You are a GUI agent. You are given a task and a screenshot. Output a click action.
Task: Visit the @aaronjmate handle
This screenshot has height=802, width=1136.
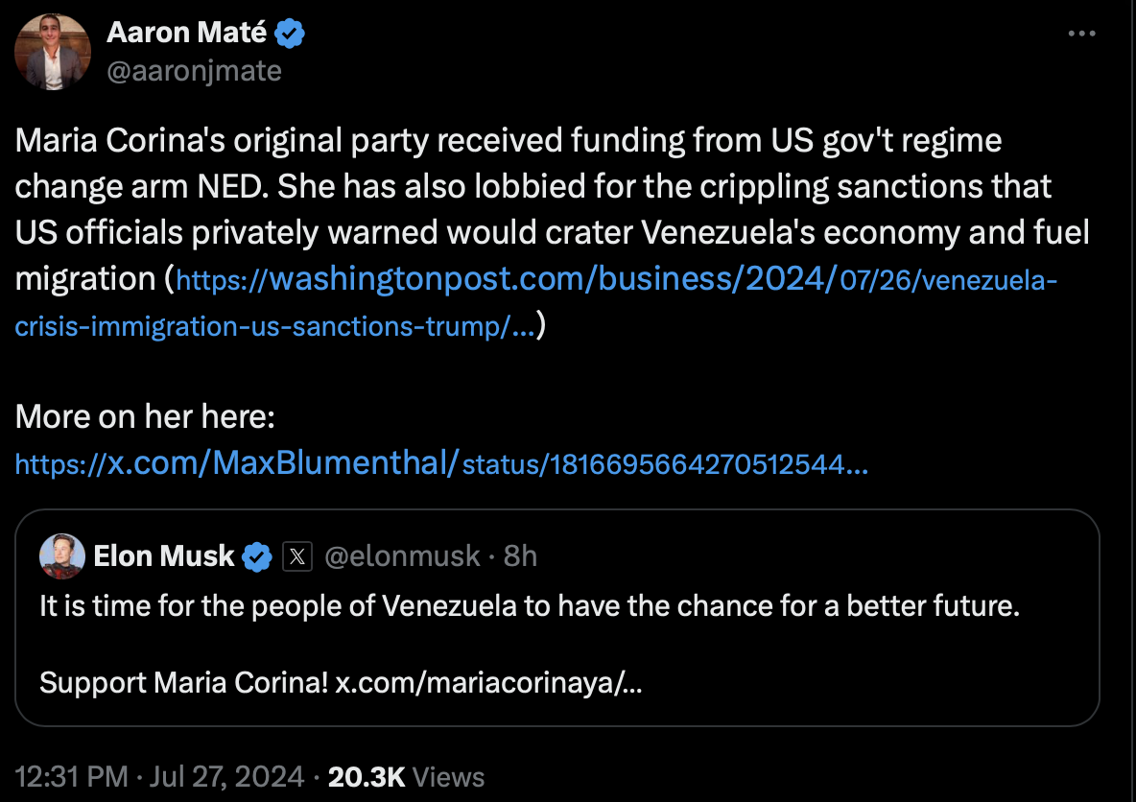click(194, 71)
